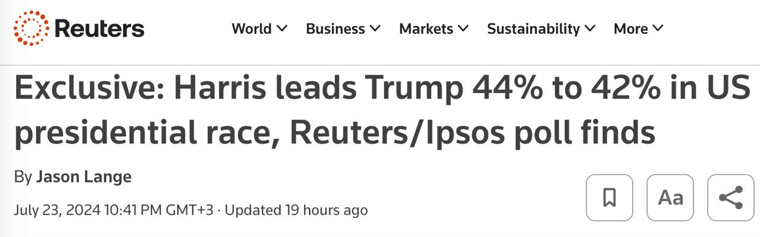Viewport: 760px width, 237px height.
Task: Open the More navigation menu
Action: (x=631, y=28)
